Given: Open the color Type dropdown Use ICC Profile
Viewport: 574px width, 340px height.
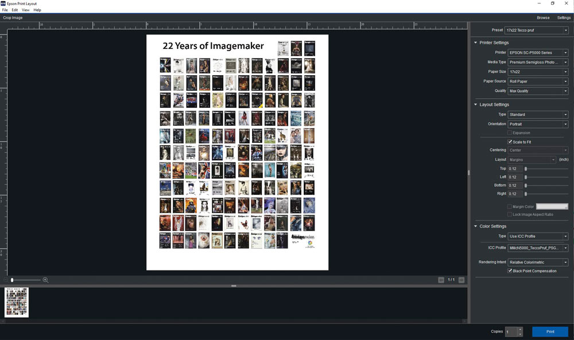Looking at the screenshot, I should 538,236.
